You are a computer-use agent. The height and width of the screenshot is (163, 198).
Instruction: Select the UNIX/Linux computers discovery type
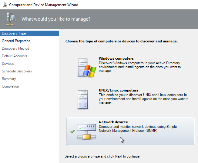131,100
